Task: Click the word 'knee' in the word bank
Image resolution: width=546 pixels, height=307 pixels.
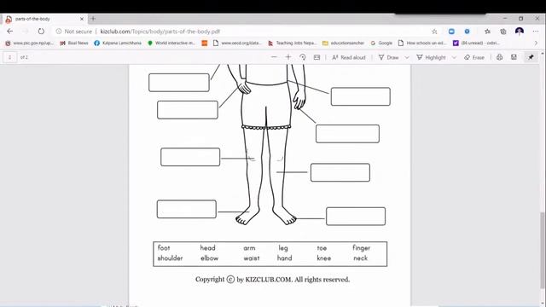Action: [x=324, y=258]
